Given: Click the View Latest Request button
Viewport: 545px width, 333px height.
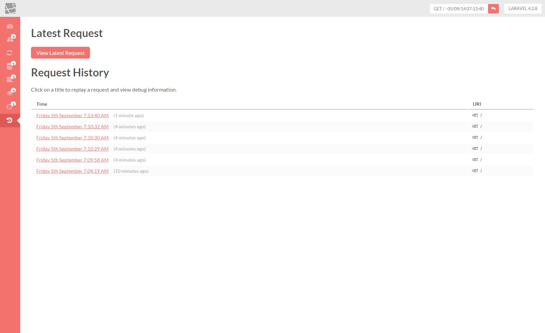Looking at the screenshot, I should click(x=60, y=53).
